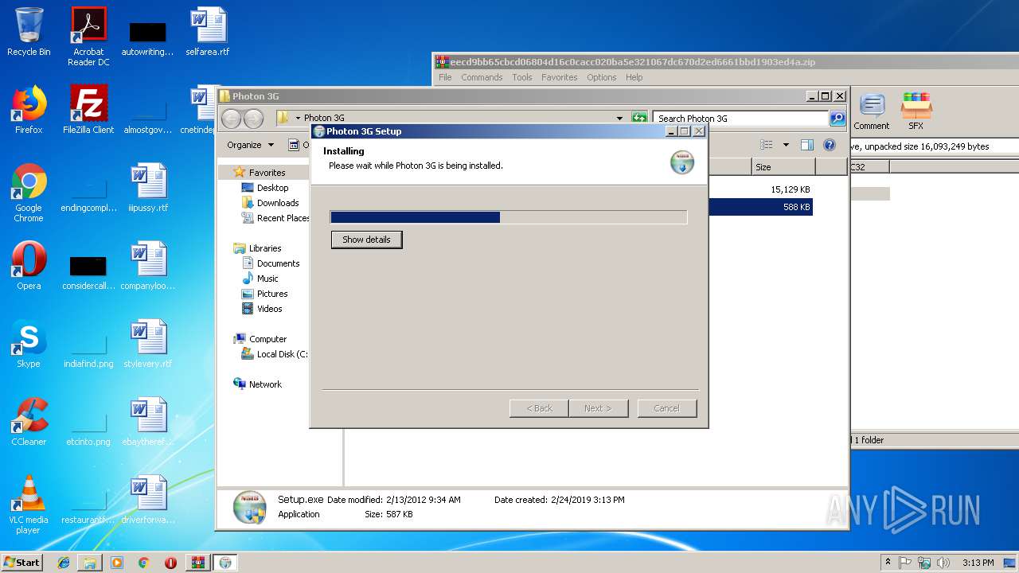Click the WinRAR Comment toolbar icon
The height and width of the screenshot is (573, 1019).
point(872,111)
